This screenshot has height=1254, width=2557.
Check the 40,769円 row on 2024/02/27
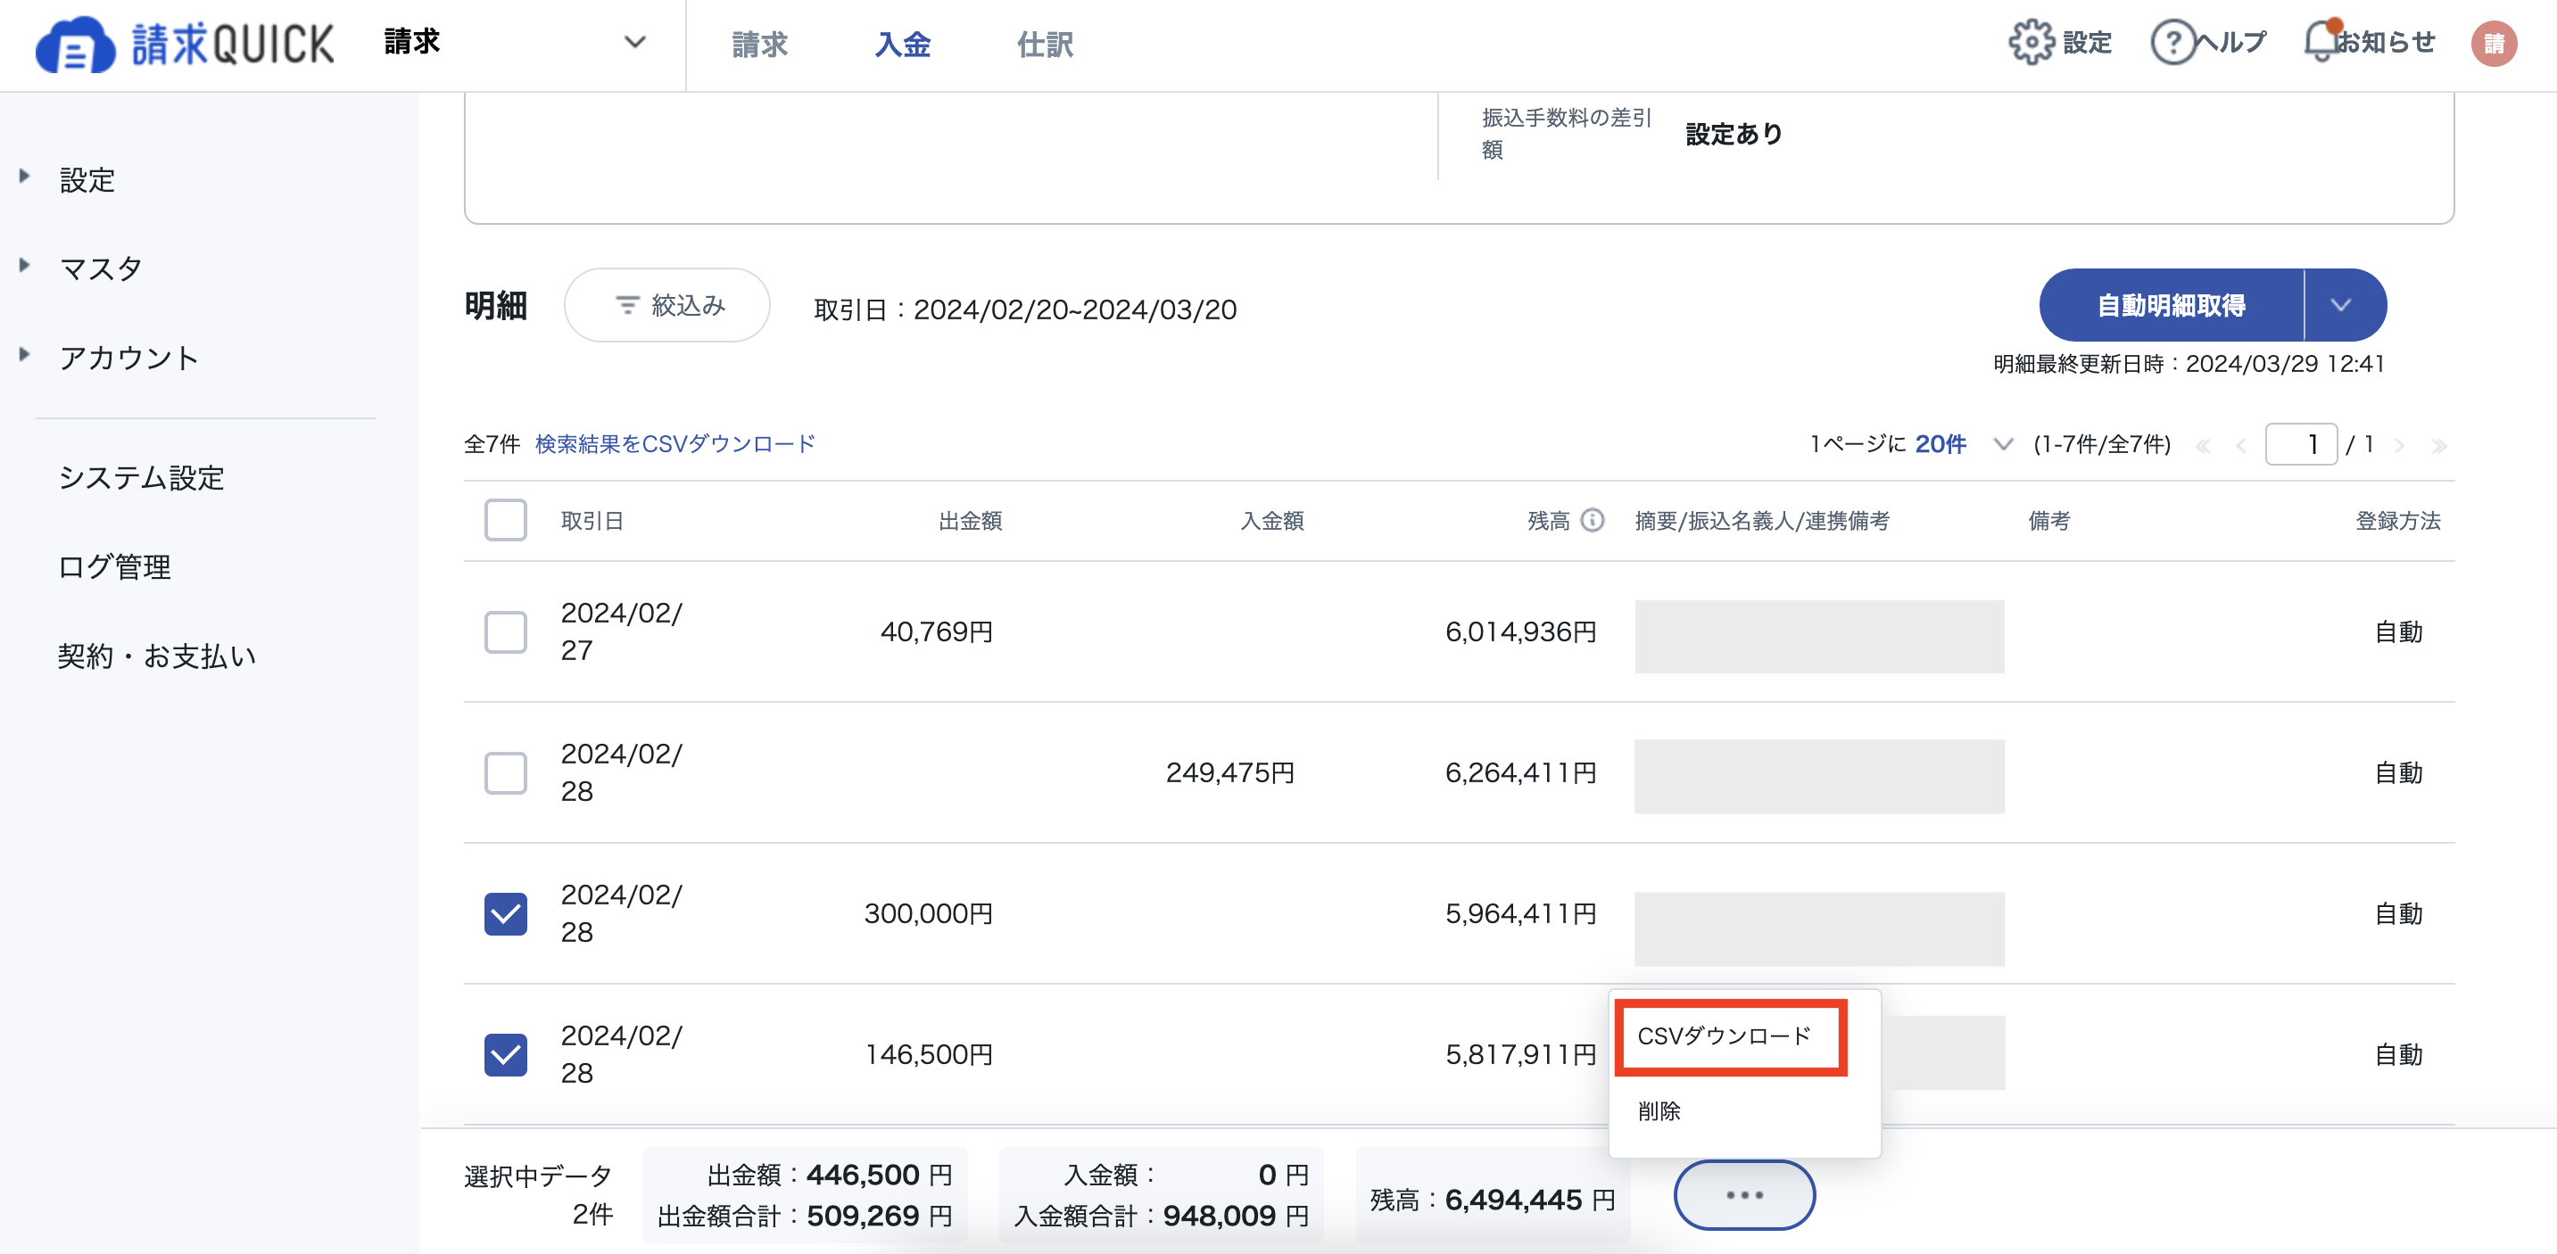click(x=505, y=632)
